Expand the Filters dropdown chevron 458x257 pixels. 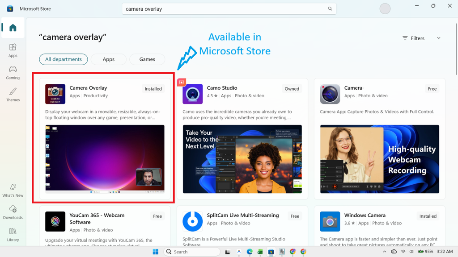pyautogui.click(x=438, y=38)
